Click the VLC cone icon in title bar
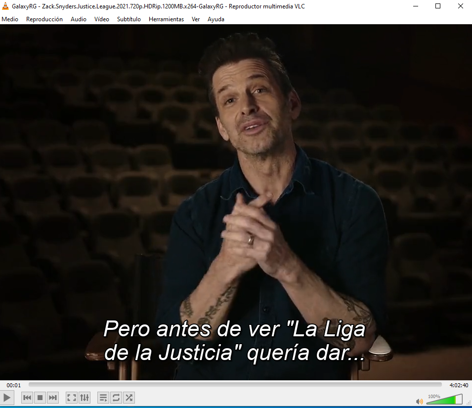 (x=5, y=6)
